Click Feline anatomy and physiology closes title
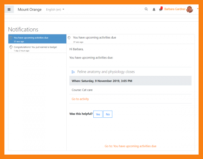The width and height of the screenshot is (203, 159). pyautogui.click(x=106, y=72)
